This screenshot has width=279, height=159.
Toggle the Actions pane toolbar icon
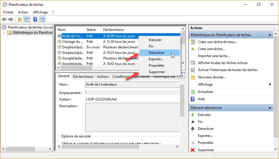(x=42, y=20)
